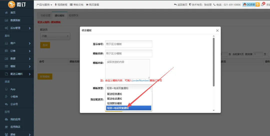Click the yellow 查询 button
This screenshot has width=270, height=136.
(x=45, y=45)
